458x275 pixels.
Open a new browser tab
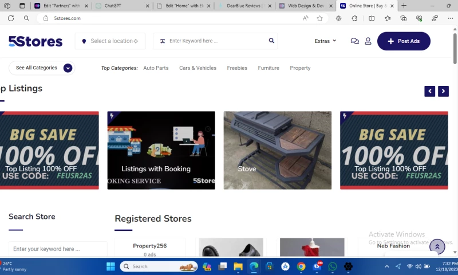[404, 6]
